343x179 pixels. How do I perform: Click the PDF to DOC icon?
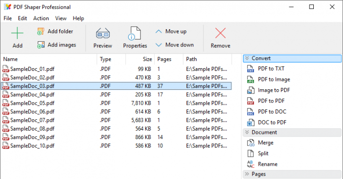251,112
